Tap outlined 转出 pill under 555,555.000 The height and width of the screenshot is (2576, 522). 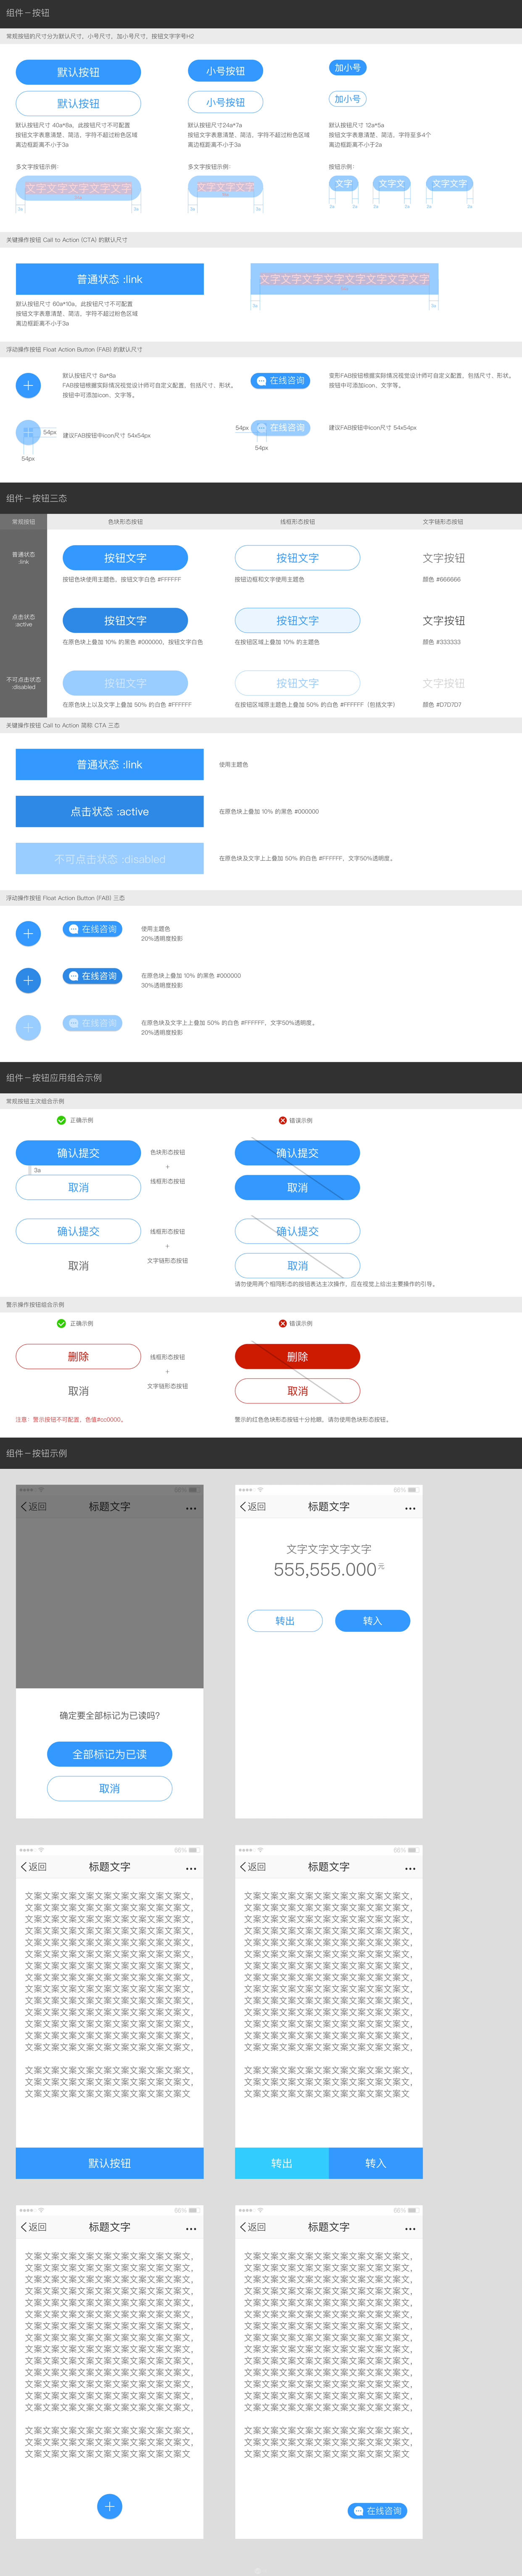point(285,1621)
